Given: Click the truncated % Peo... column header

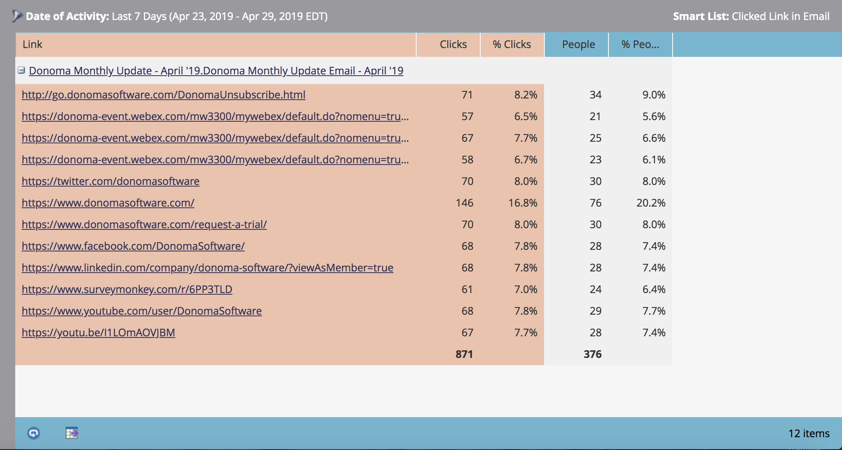Looking at the screenshot, I should point(640,44).
